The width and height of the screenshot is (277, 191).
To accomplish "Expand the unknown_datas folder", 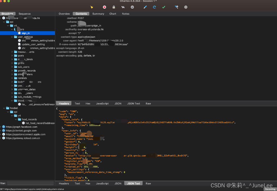I will click(x=12, y=89).
